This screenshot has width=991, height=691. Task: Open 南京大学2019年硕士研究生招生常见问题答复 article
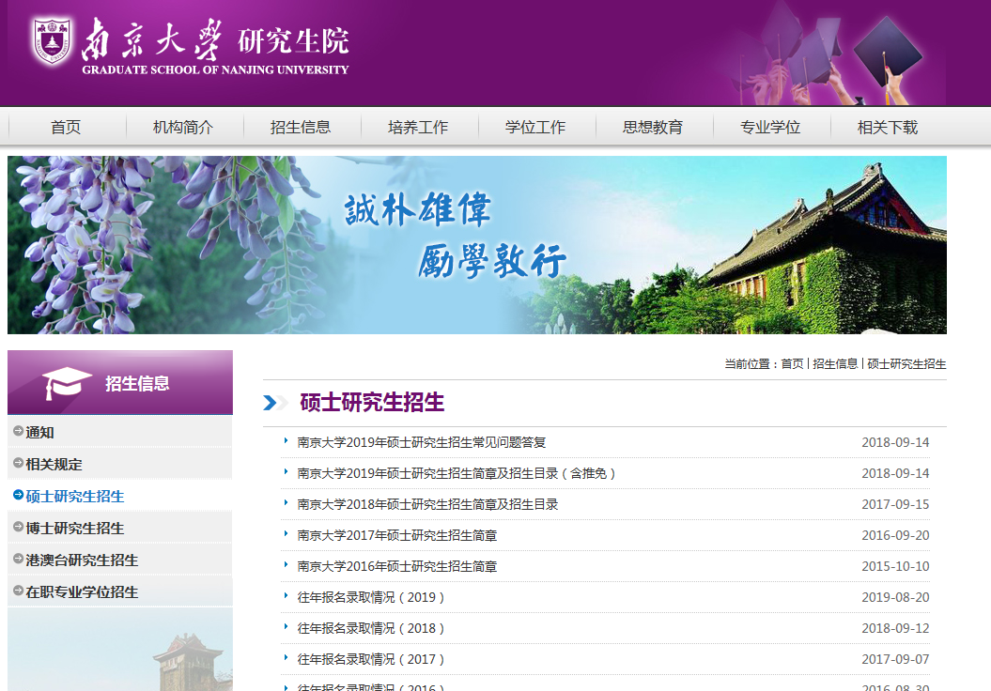pos(421,442)
